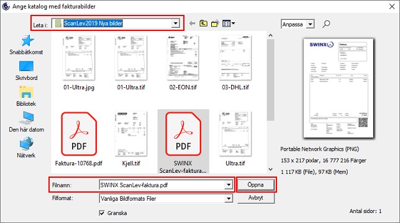Image resolution: width=400 pixels, height=223 pixels.
Task: Toggle the Granska checkbox
Action: pos(102,213)
